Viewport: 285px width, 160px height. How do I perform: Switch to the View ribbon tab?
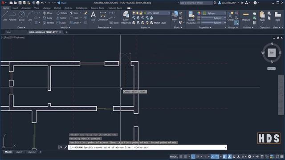37,8
